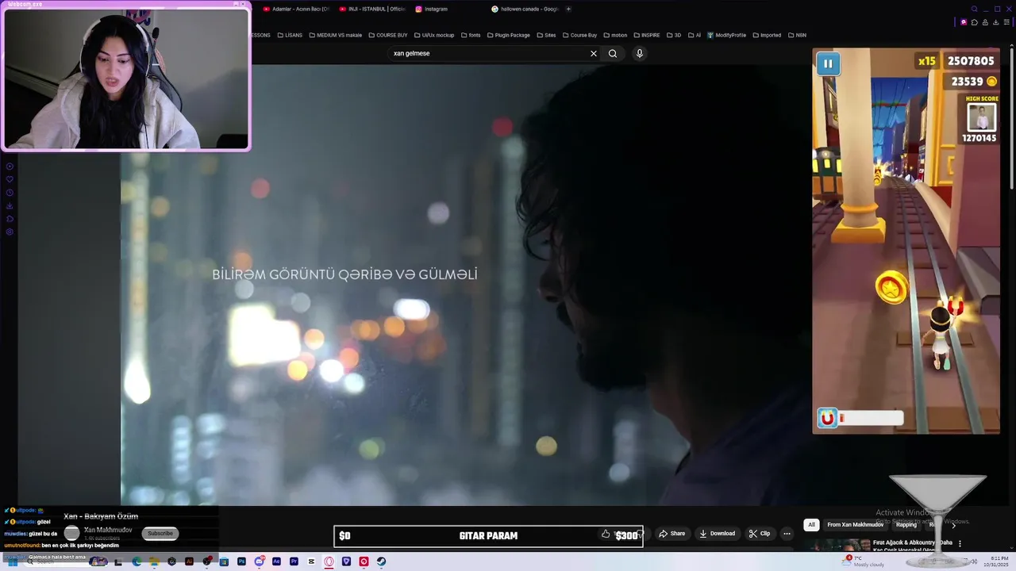Open the LİSANS bookmark folder
The height and width of the screenshot is (571, 1016).
[290, 35]
